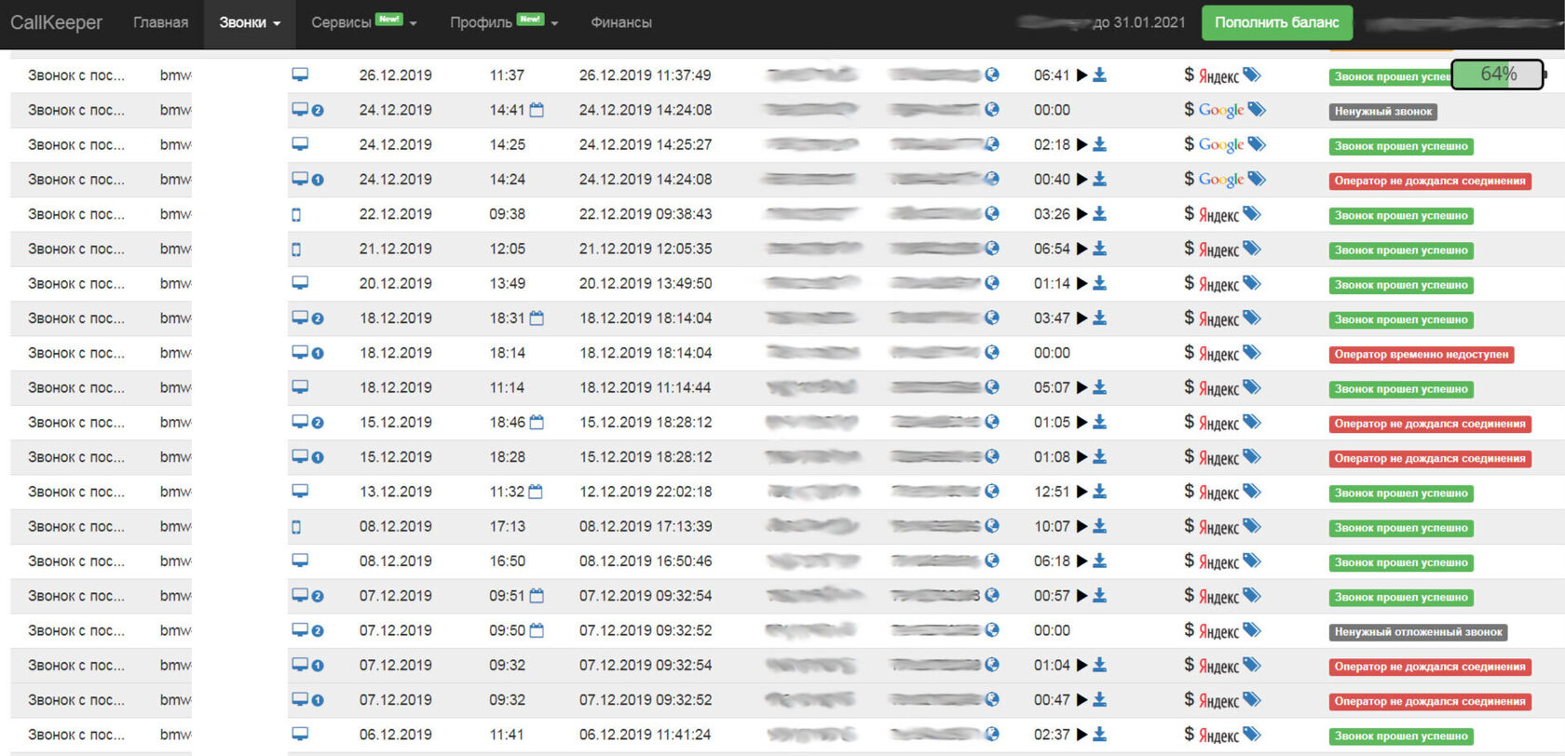Click calendar icon next to 14:41
Screen dimensions: 1565x756
[537, 110]
